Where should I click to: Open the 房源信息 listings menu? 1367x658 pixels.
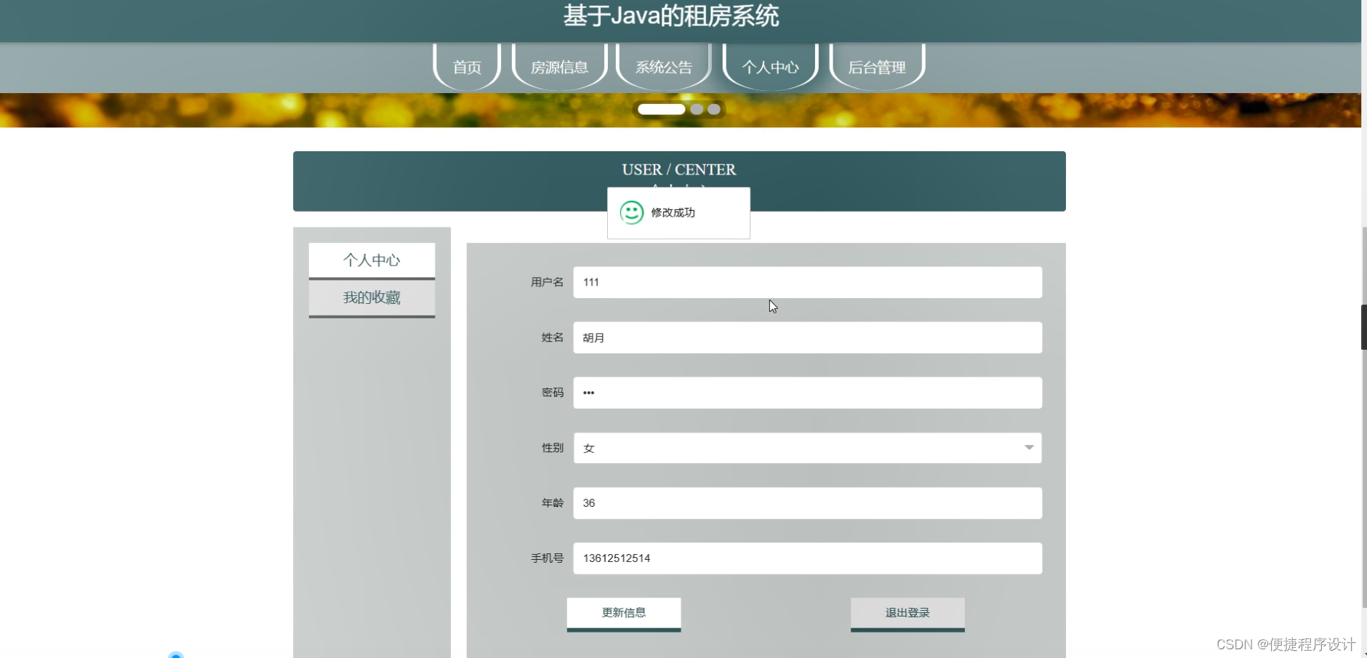(x=559, y=67)
